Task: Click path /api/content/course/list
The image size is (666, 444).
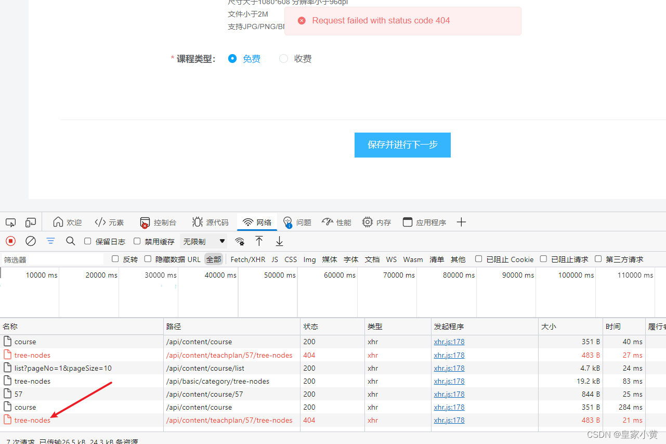Action: click(205, 368)
